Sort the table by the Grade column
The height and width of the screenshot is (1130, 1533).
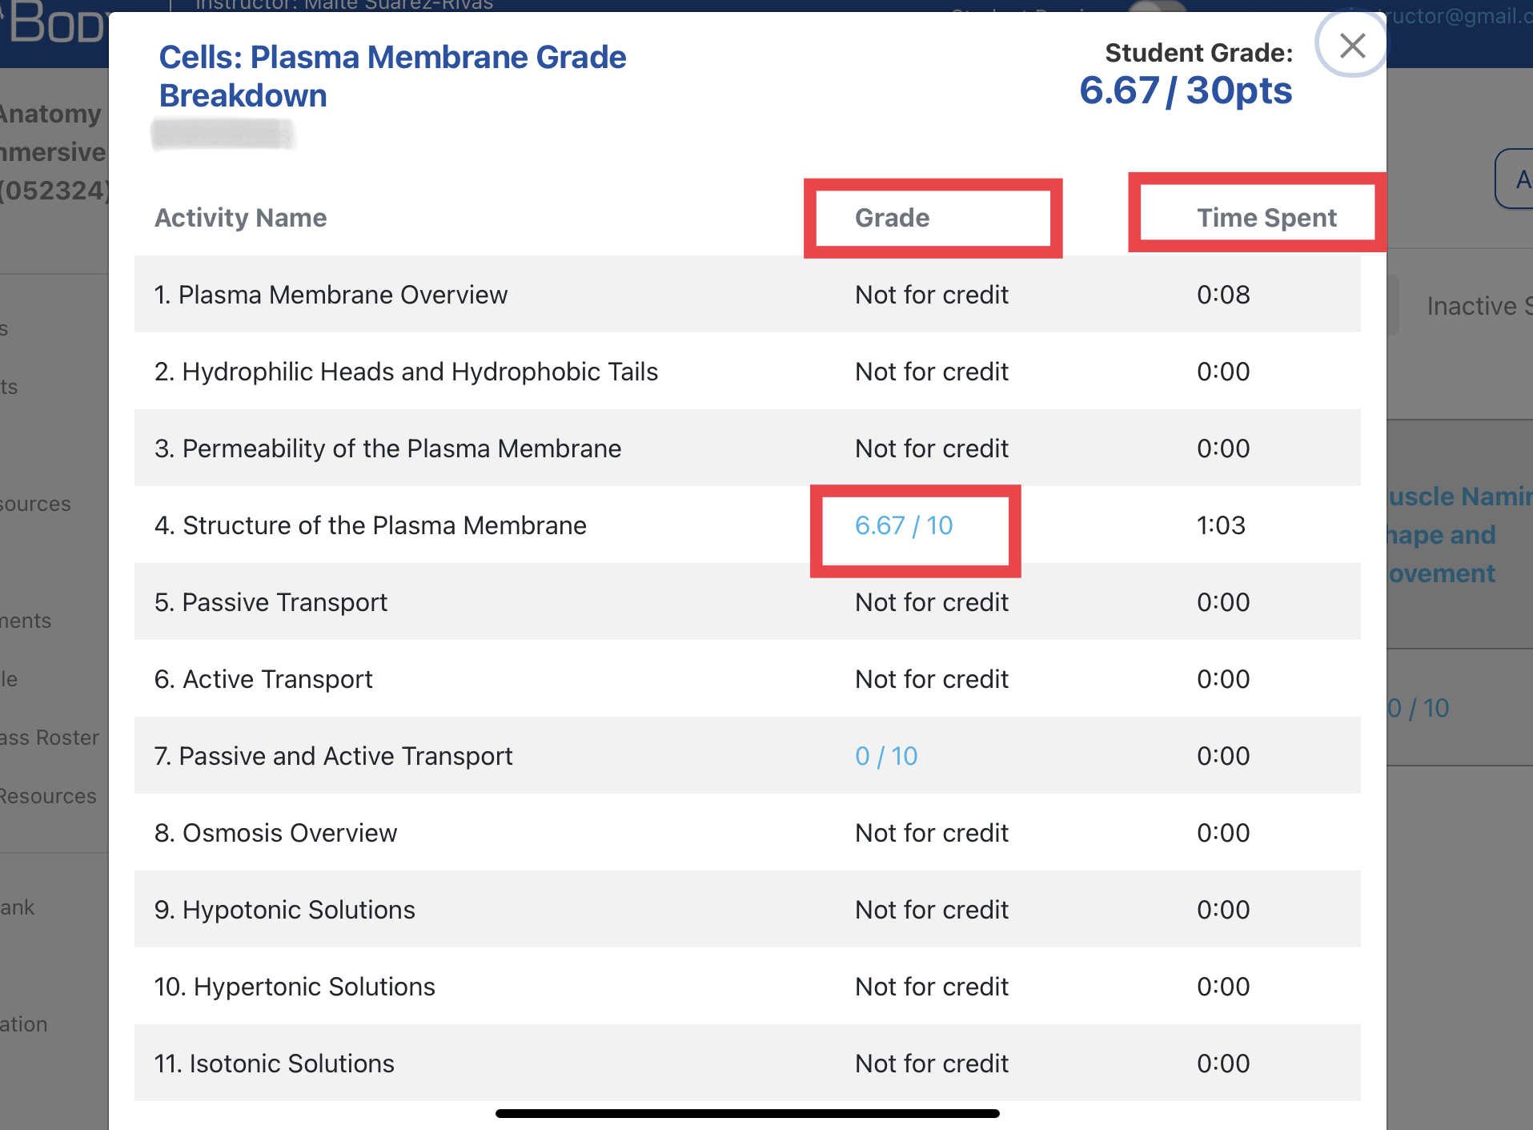pyautogui.click(x=892, y=217)
